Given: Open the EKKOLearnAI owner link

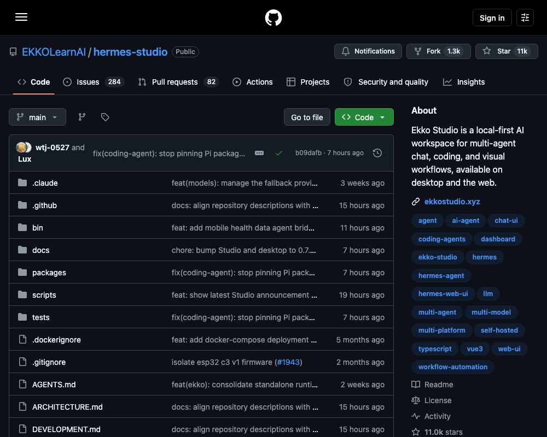Looking at the screenshot, I should coord(54,52).
